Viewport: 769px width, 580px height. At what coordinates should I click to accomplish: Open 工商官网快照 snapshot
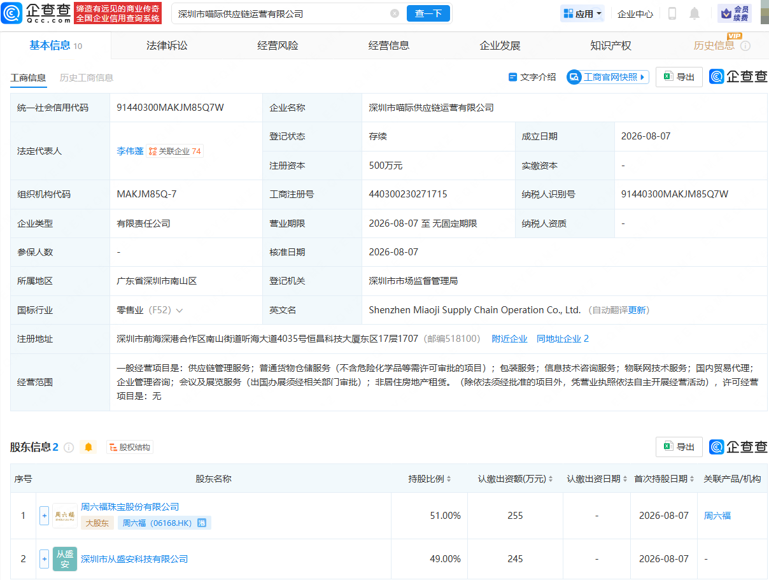tap(608, 77)
